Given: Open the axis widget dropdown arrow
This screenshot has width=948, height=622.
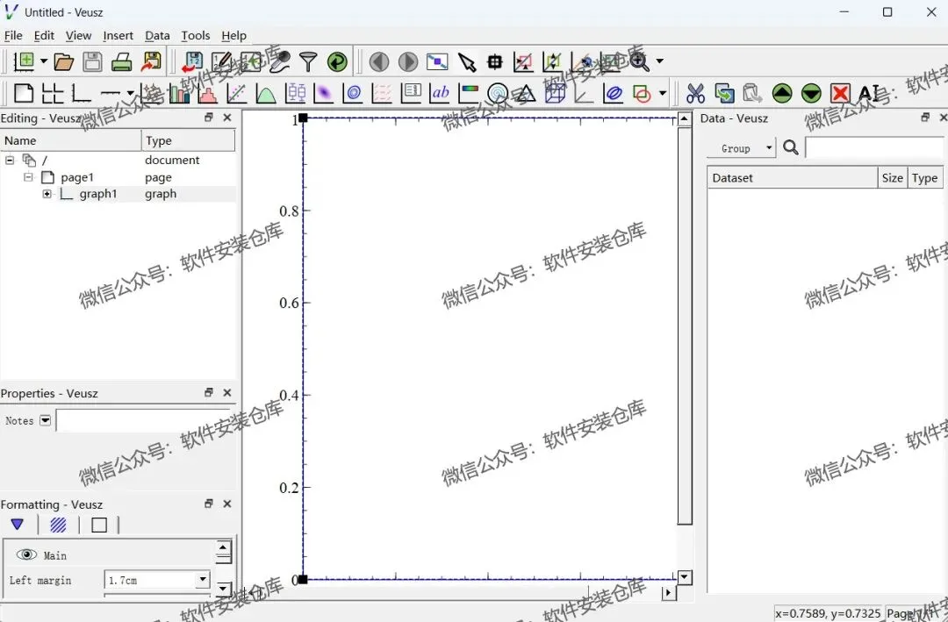Looking at the screenshot, I should pos(130,93).
